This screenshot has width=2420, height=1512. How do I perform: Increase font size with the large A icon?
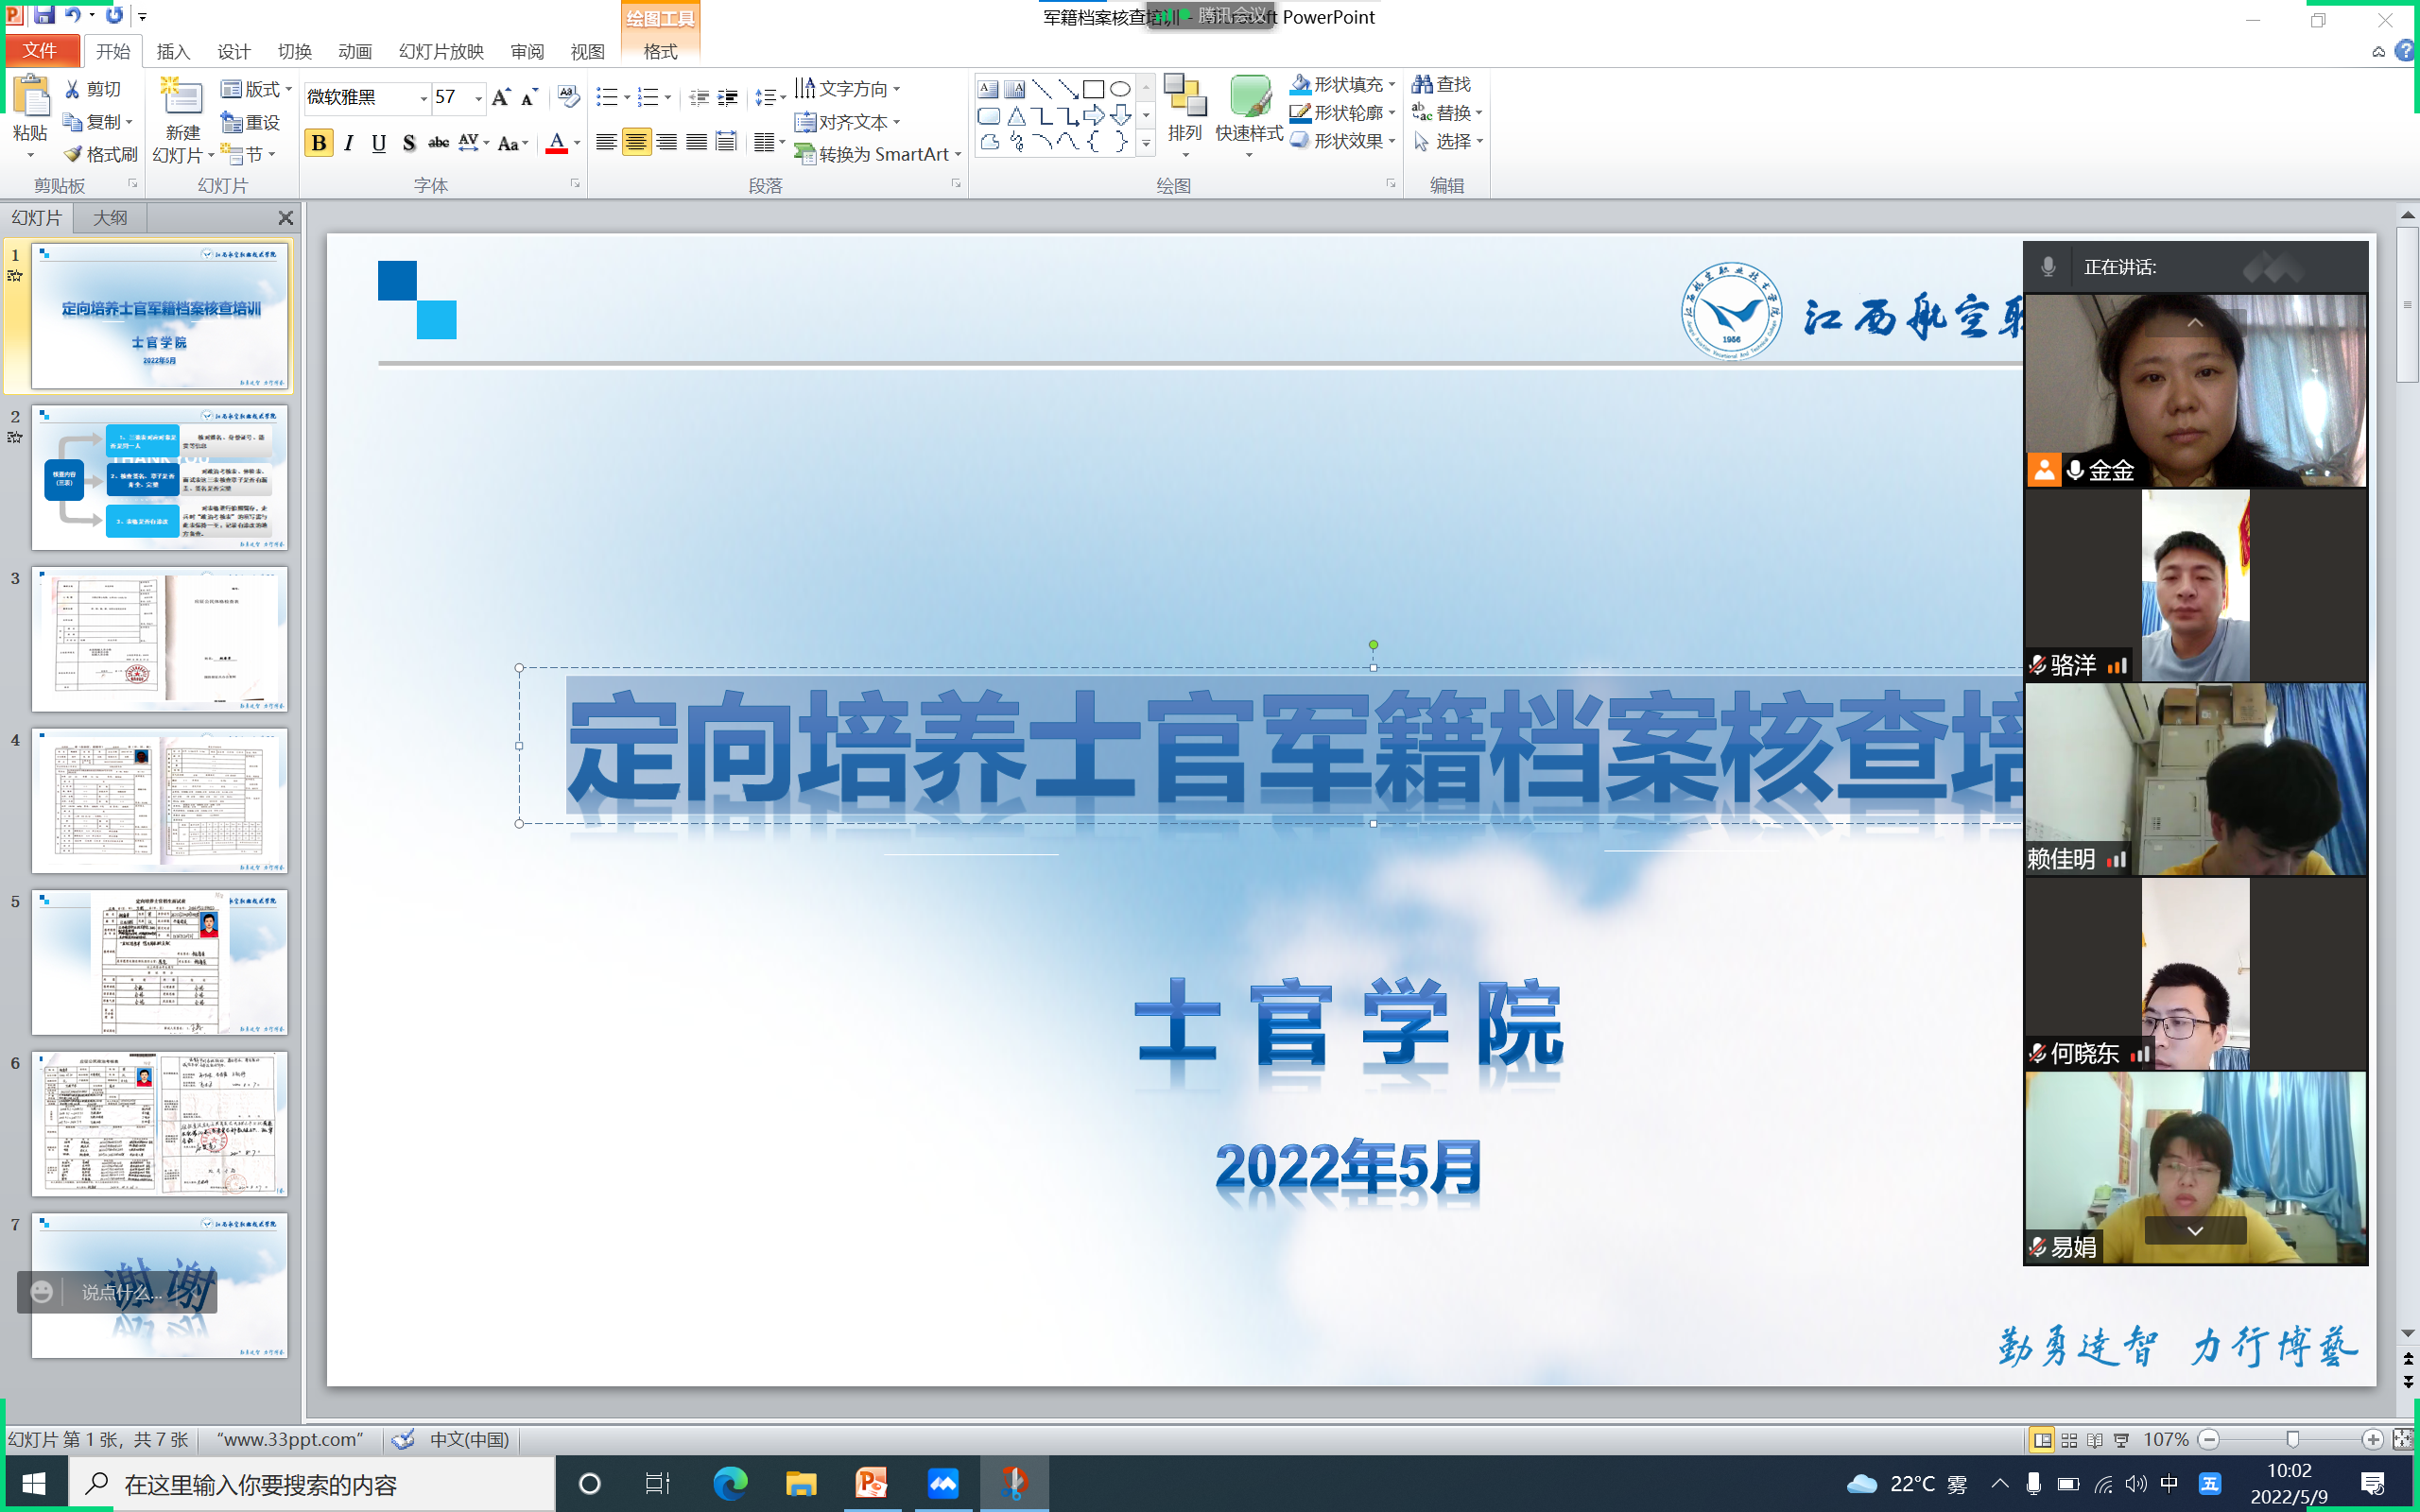[x=501, y=97]
